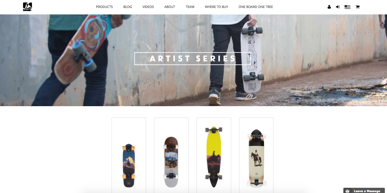This screenshot has height=193, width=387.
Task: Click the Artist Series banner title
Action: point(193,59)
